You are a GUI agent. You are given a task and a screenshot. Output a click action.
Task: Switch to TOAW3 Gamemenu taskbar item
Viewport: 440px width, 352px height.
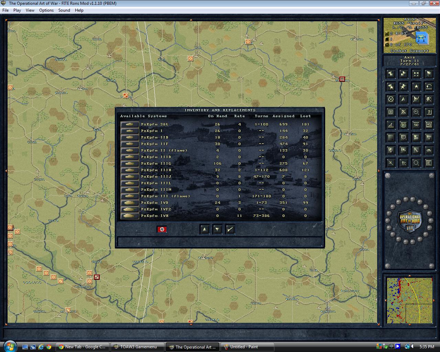(137, 347)
